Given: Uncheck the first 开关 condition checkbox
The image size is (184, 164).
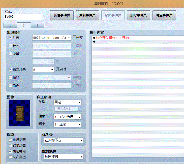Looking at the screenshot, I should [x=10, y=38].
